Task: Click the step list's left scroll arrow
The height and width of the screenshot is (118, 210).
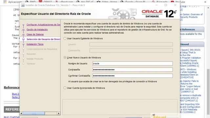Action: coord(21,113)
